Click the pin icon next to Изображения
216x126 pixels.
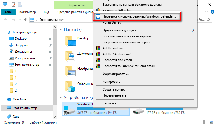pos(50,58)
